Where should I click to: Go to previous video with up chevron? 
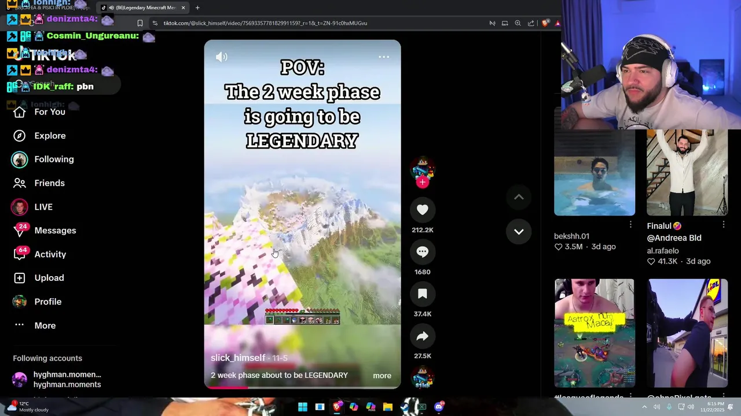[x=519, y=197]
